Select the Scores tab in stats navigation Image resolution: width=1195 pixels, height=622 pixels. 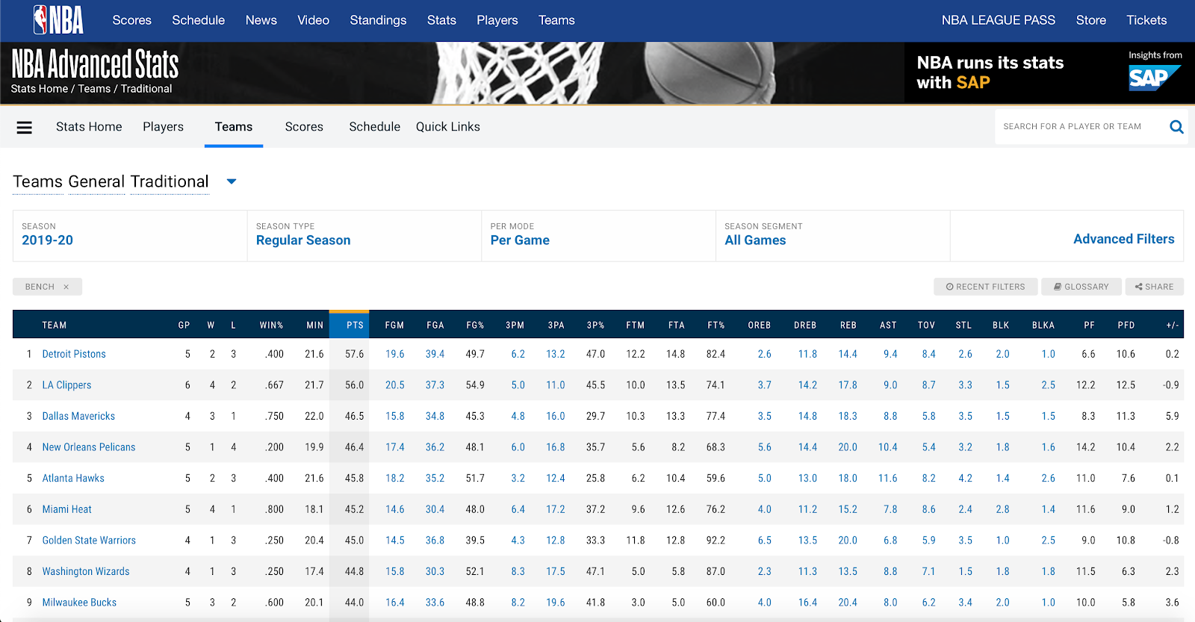click(x=304, y=127)
